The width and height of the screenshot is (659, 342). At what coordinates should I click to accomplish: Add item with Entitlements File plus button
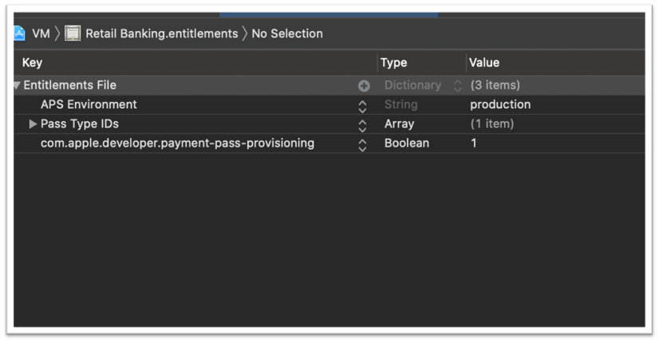[364, 86]
